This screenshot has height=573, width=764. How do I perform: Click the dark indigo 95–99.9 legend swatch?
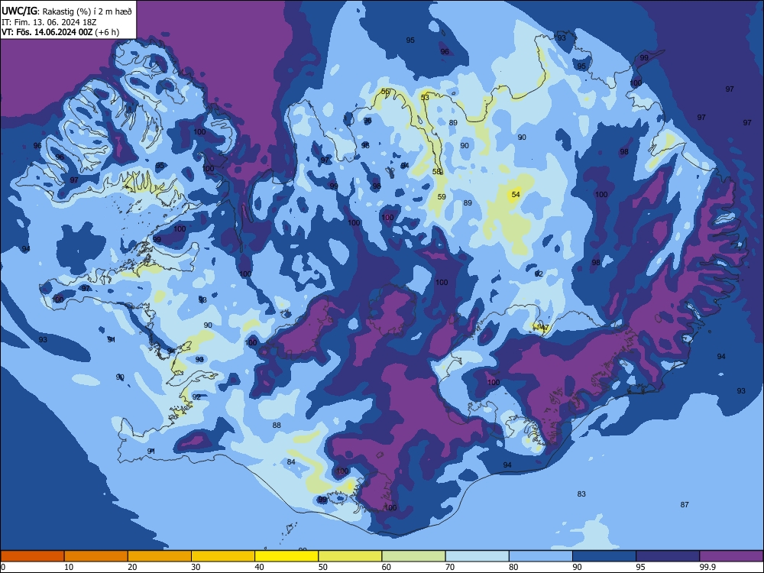(x=668, y=556)
